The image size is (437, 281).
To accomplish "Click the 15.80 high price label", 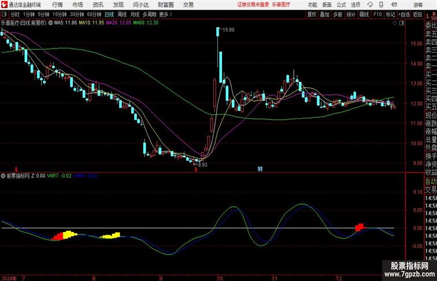I will point(228,30).
